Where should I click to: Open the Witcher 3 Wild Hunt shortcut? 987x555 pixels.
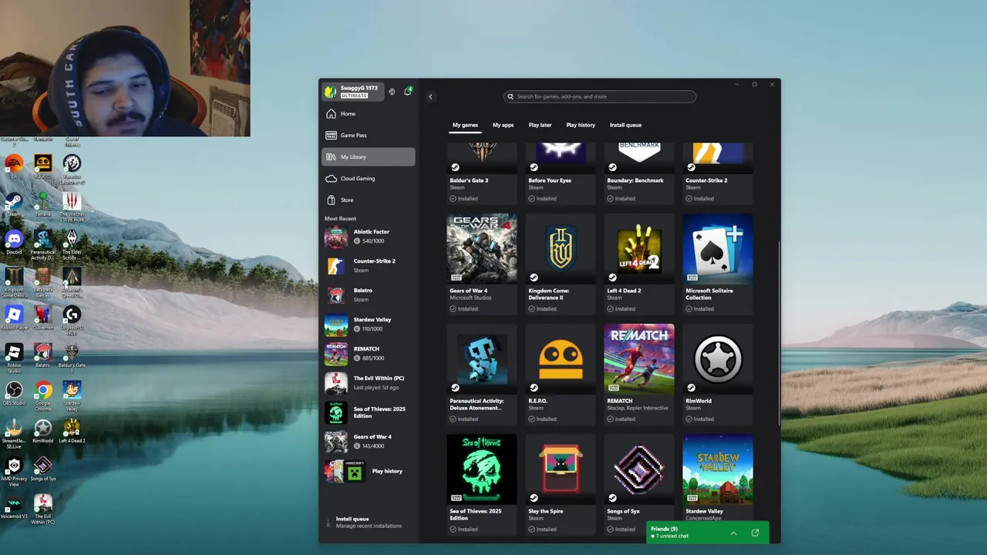click(x=72, y=207)
